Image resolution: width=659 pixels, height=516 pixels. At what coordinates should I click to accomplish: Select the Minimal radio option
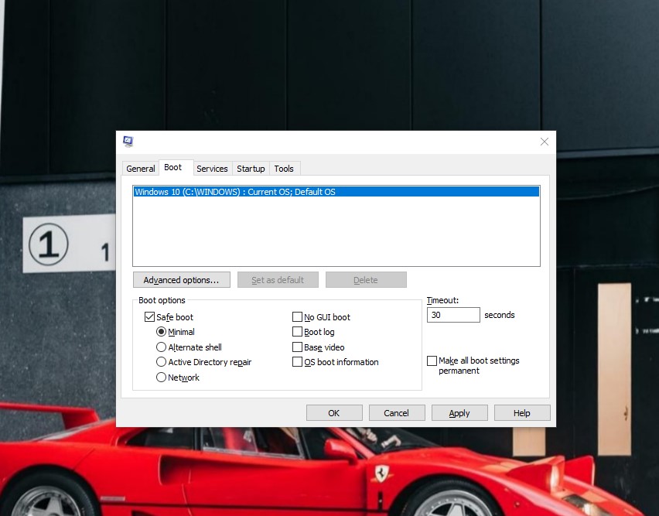pos(161,332)
